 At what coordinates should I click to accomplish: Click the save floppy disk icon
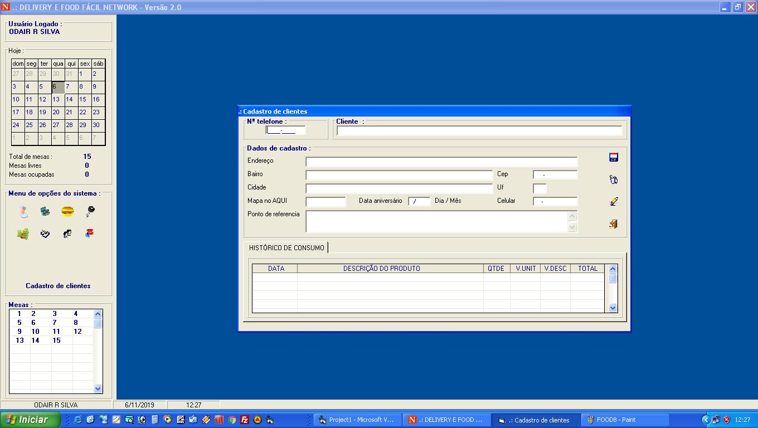click(x=614, y=158)
